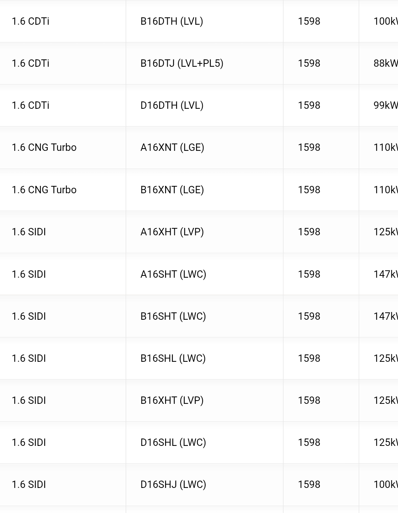The height and width of the screenshot is (513, 398).
Task: Click the 88kW power value
Action: coord(385,63)
